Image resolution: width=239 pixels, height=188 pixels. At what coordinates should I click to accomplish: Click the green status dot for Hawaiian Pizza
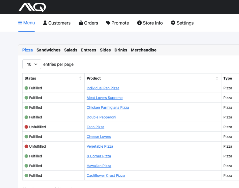coord(26,166)
